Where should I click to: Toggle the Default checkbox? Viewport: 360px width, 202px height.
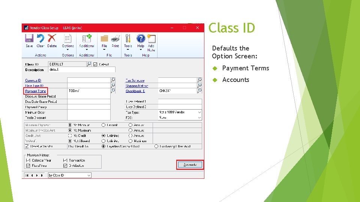click(x=95, y=64)
